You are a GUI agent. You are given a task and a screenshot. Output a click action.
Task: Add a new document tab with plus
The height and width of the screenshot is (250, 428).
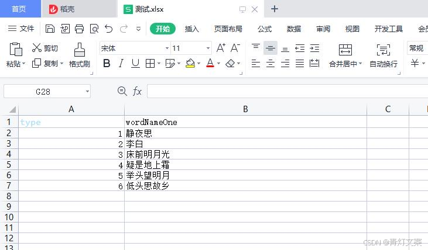click(275, 9)
